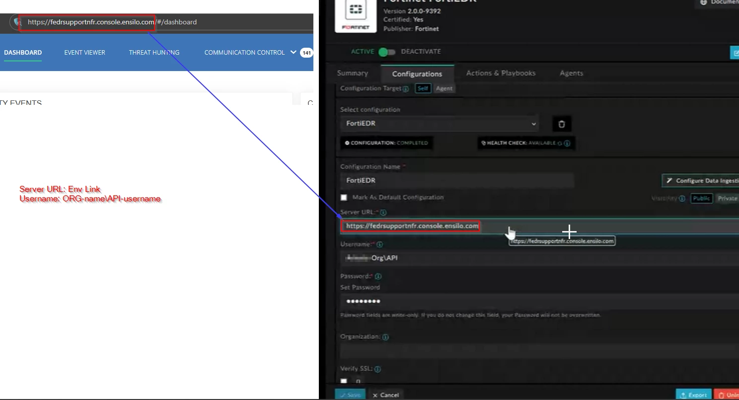Set visibility to Private
The image size is (739, 400).
[727, 198]
